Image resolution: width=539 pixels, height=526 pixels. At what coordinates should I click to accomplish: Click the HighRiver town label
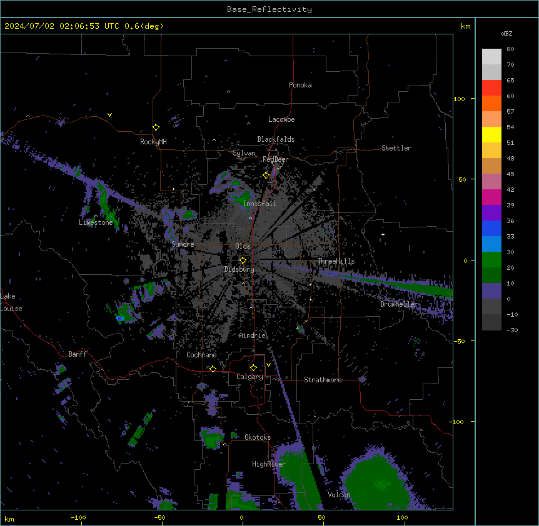pyautogui.click(x=269, y=464)
